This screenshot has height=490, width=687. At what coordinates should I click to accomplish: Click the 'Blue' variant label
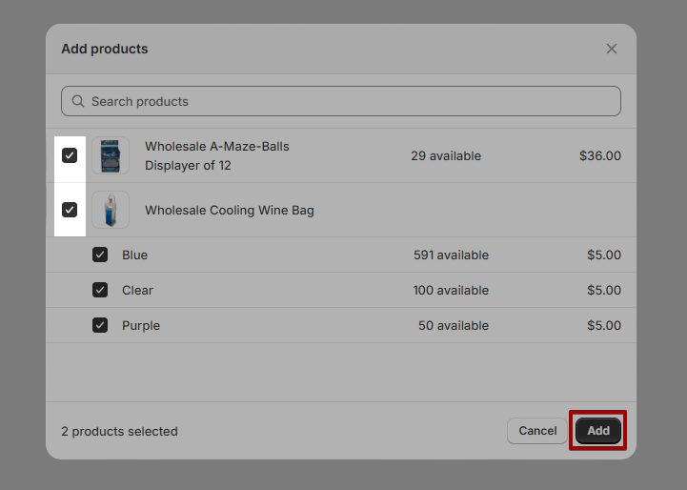pos(135,255)
